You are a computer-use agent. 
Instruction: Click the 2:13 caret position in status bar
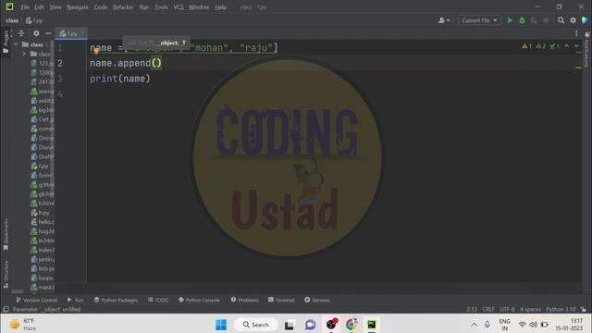(472, 309)
